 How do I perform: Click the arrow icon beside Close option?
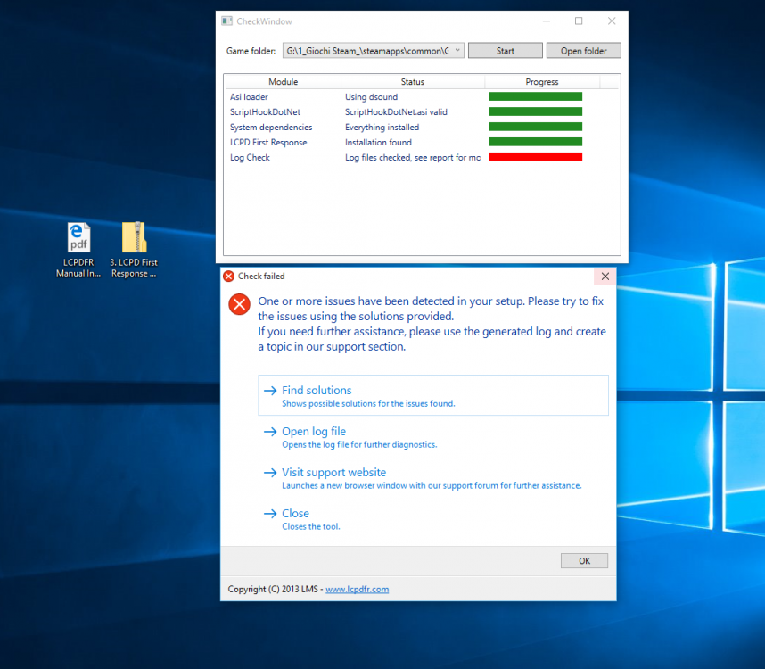(269, 514)
